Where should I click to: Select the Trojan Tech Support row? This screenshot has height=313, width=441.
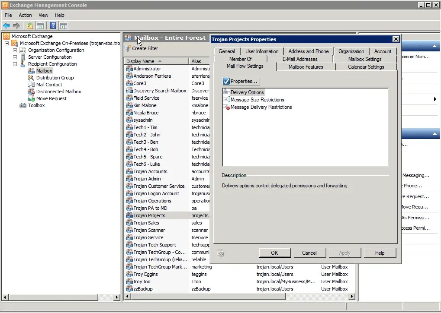pos(167,245)
